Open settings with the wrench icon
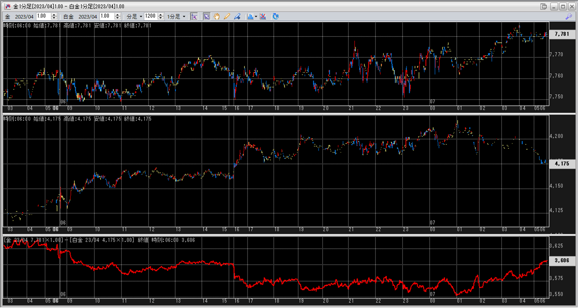The width and height of the screenshot is (578, 308). (569, 16)
